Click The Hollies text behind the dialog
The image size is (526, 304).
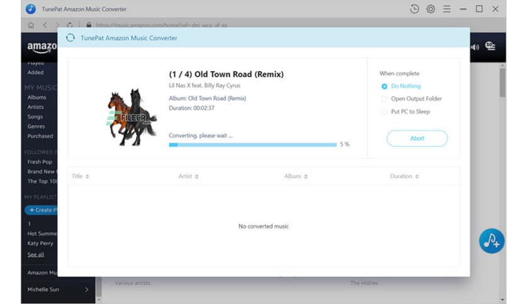(x=364, y=283)
